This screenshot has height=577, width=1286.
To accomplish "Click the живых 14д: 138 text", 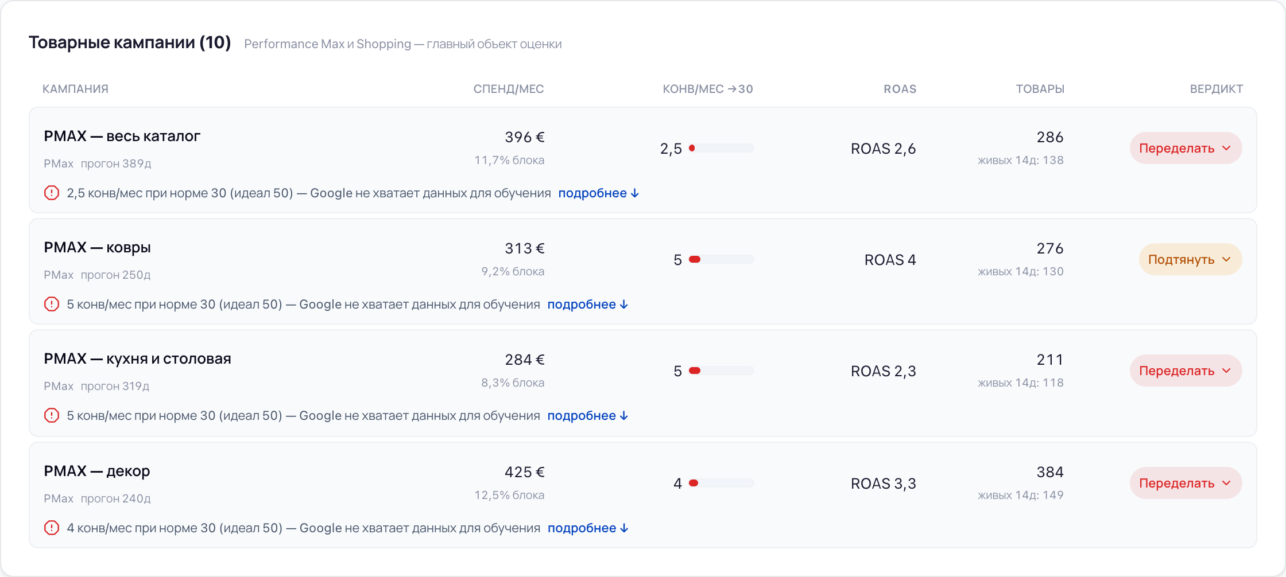I will coord(1021,160).
